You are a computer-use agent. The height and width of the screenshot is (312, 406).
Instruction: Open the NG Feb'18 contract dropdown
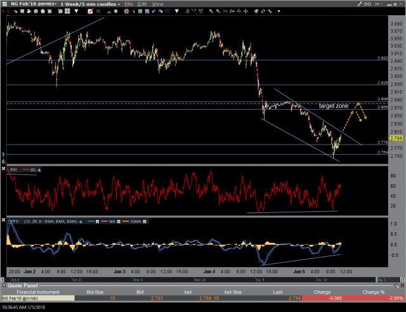(x=34, y=4)
